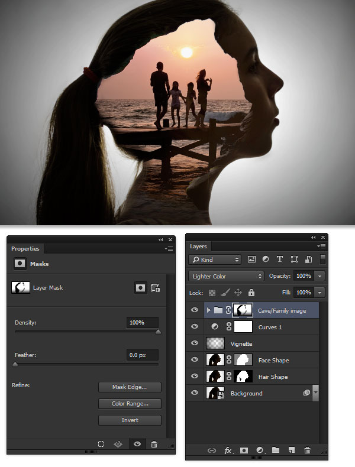
Task: Create a new group with the folder icon
Action: pyautogui.click(x=276, y=450)
